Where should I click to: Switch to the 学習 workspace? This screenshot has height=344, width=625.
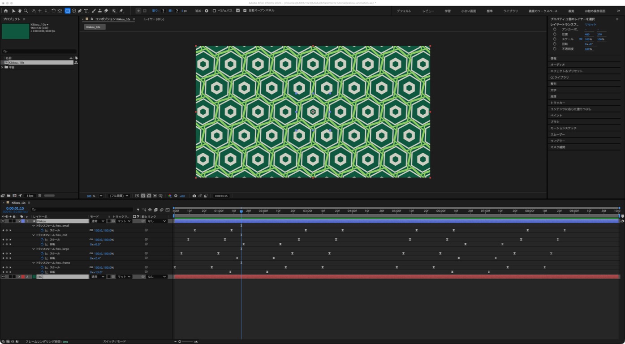coord(448,11)
